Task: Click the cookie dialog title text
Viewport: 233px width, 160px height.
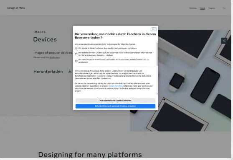Action: [x=115, y=36]
